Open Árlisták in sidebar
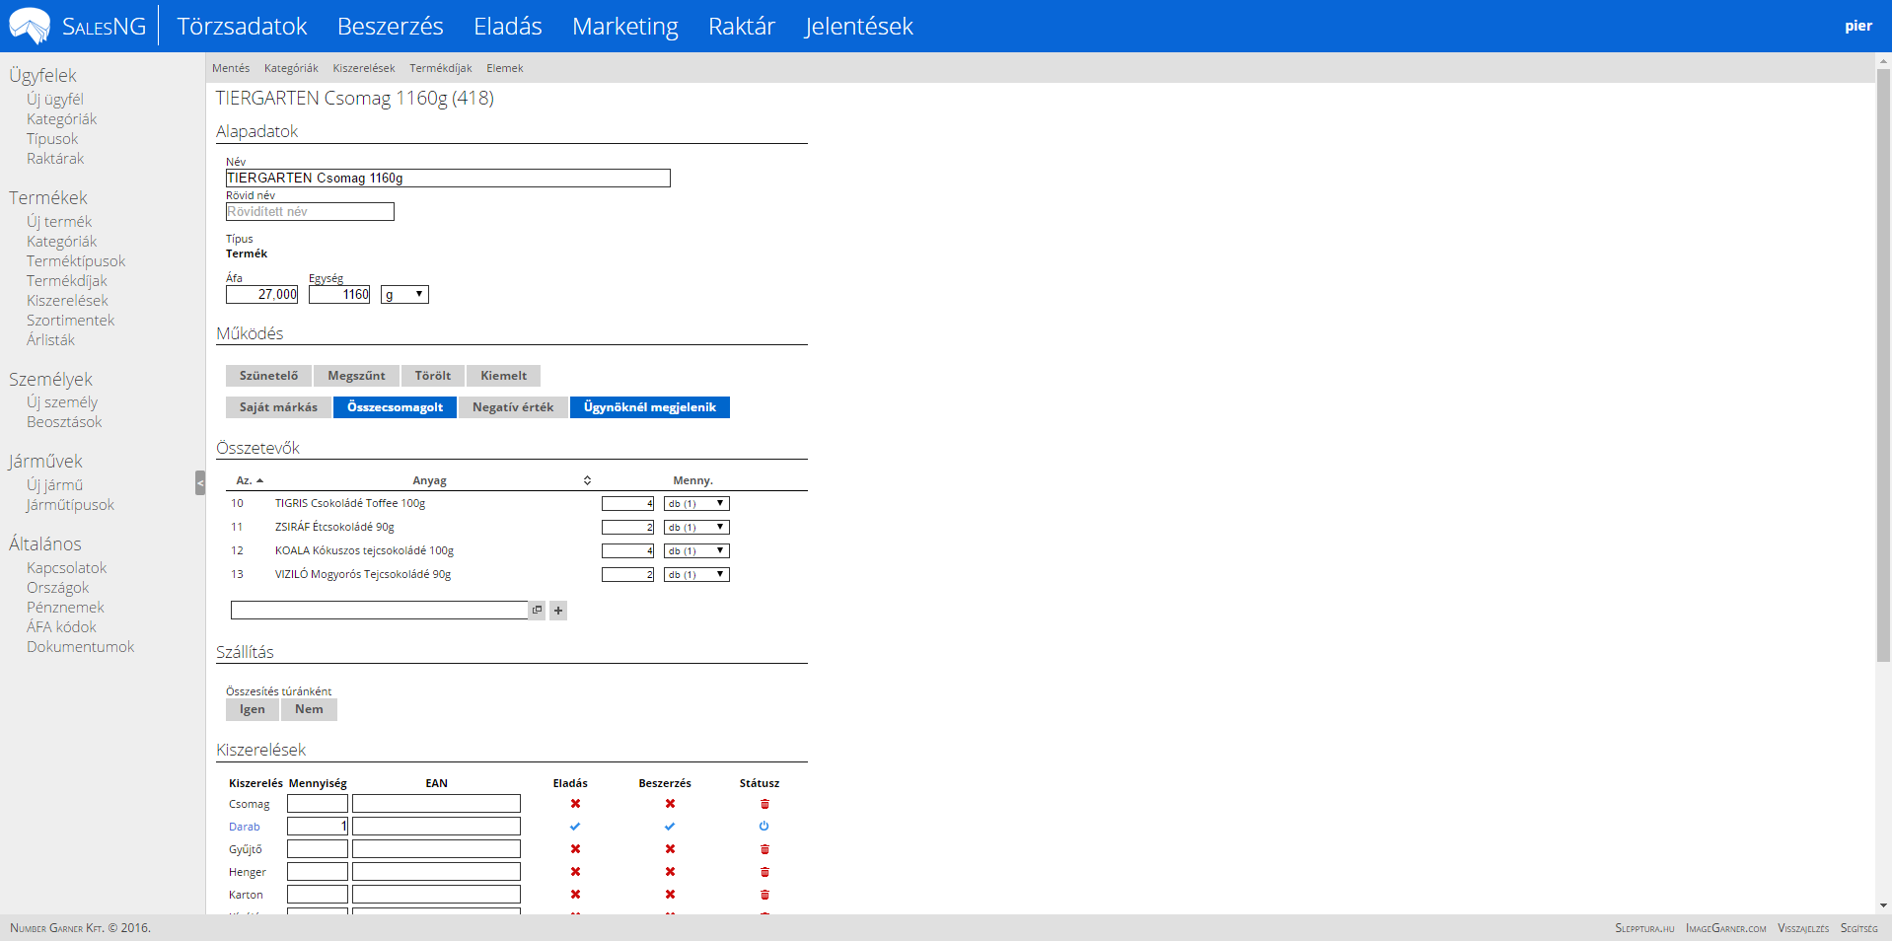 (x=50, y=340)
